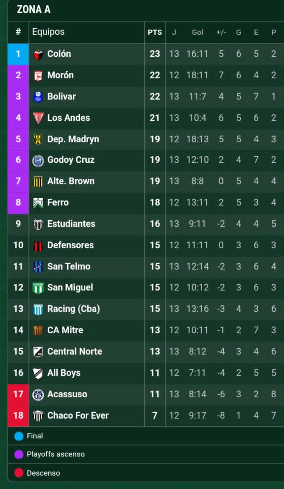Click the Central Norte team name
The height and width of the screenshot is (489, 284).
(x=75, y=351)
